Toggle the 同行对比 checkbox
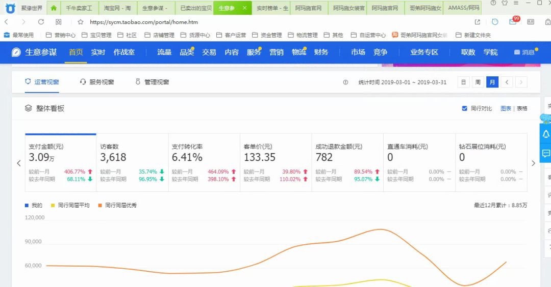 click(x=465, y=108)
